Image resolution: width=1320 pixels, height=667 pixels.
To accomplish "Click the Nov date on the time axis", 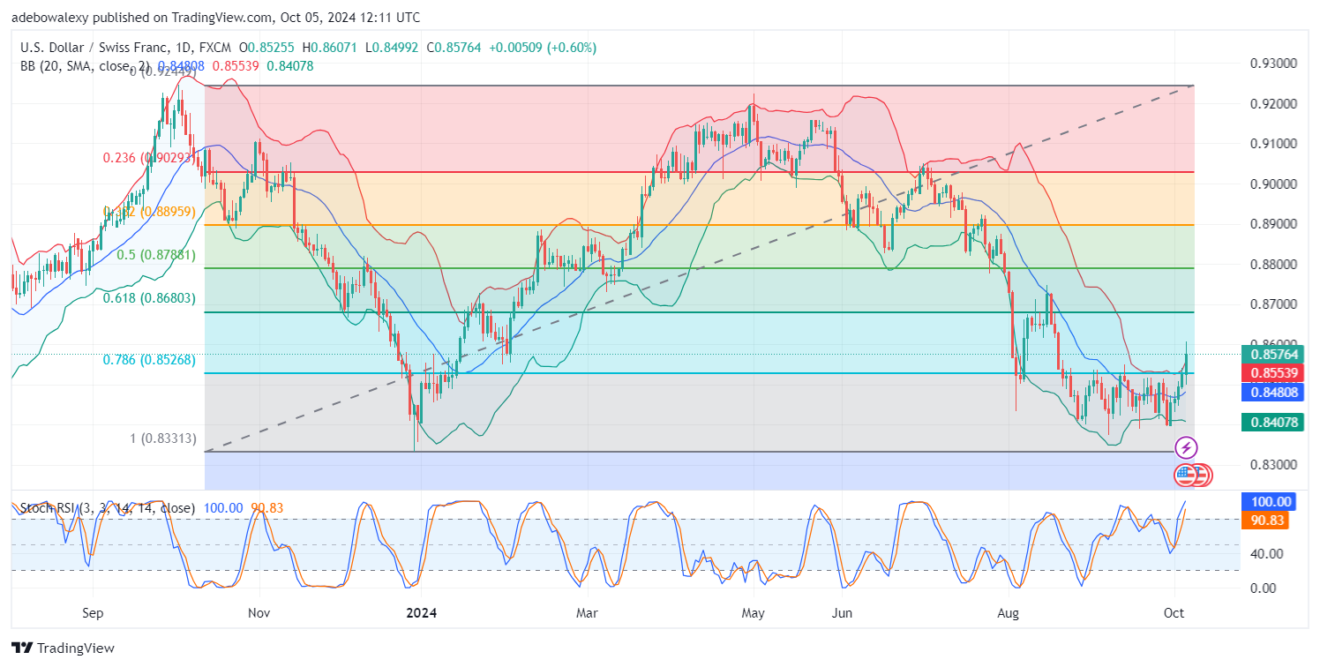I will point(259,611).
